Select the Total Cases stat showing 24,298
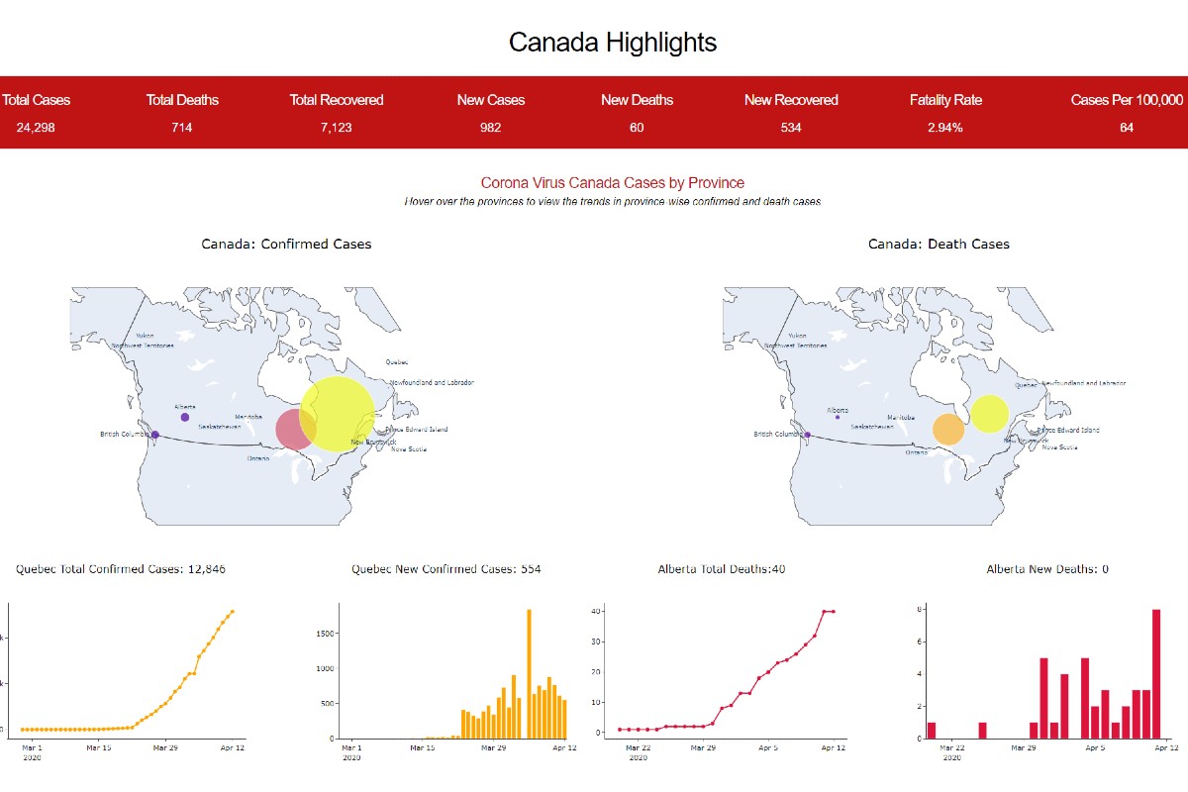Image resolution: width=1188 pixels, height=792 pixels. [36, 128]
